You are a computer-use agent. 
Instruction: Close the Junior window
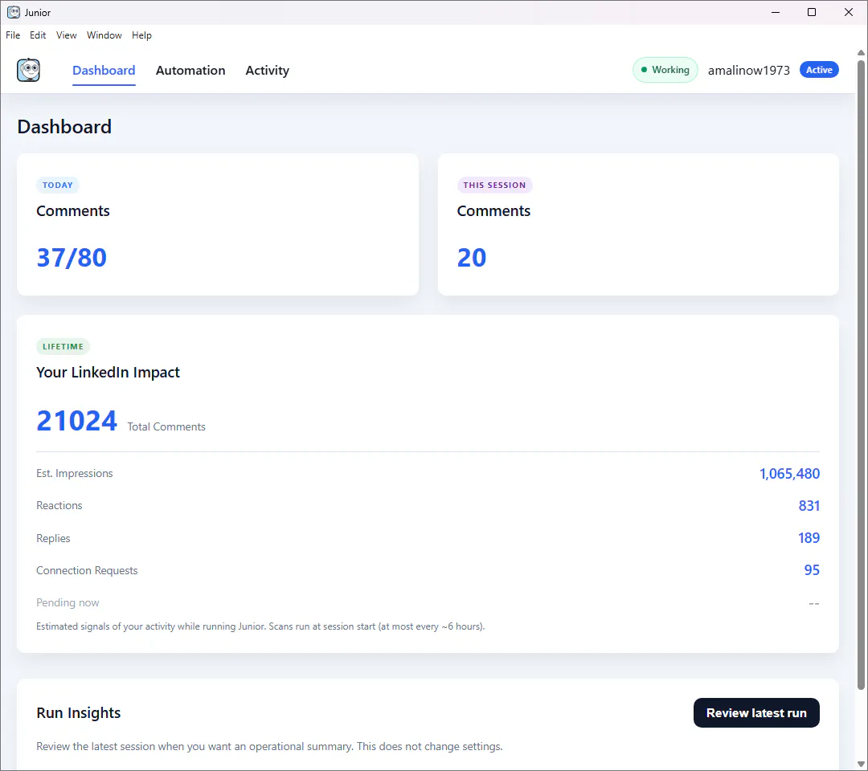(x=848, y=12)
